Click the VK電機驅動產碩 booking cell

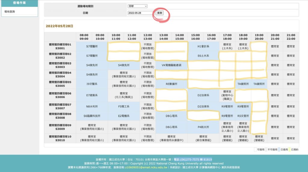[171, 65]
